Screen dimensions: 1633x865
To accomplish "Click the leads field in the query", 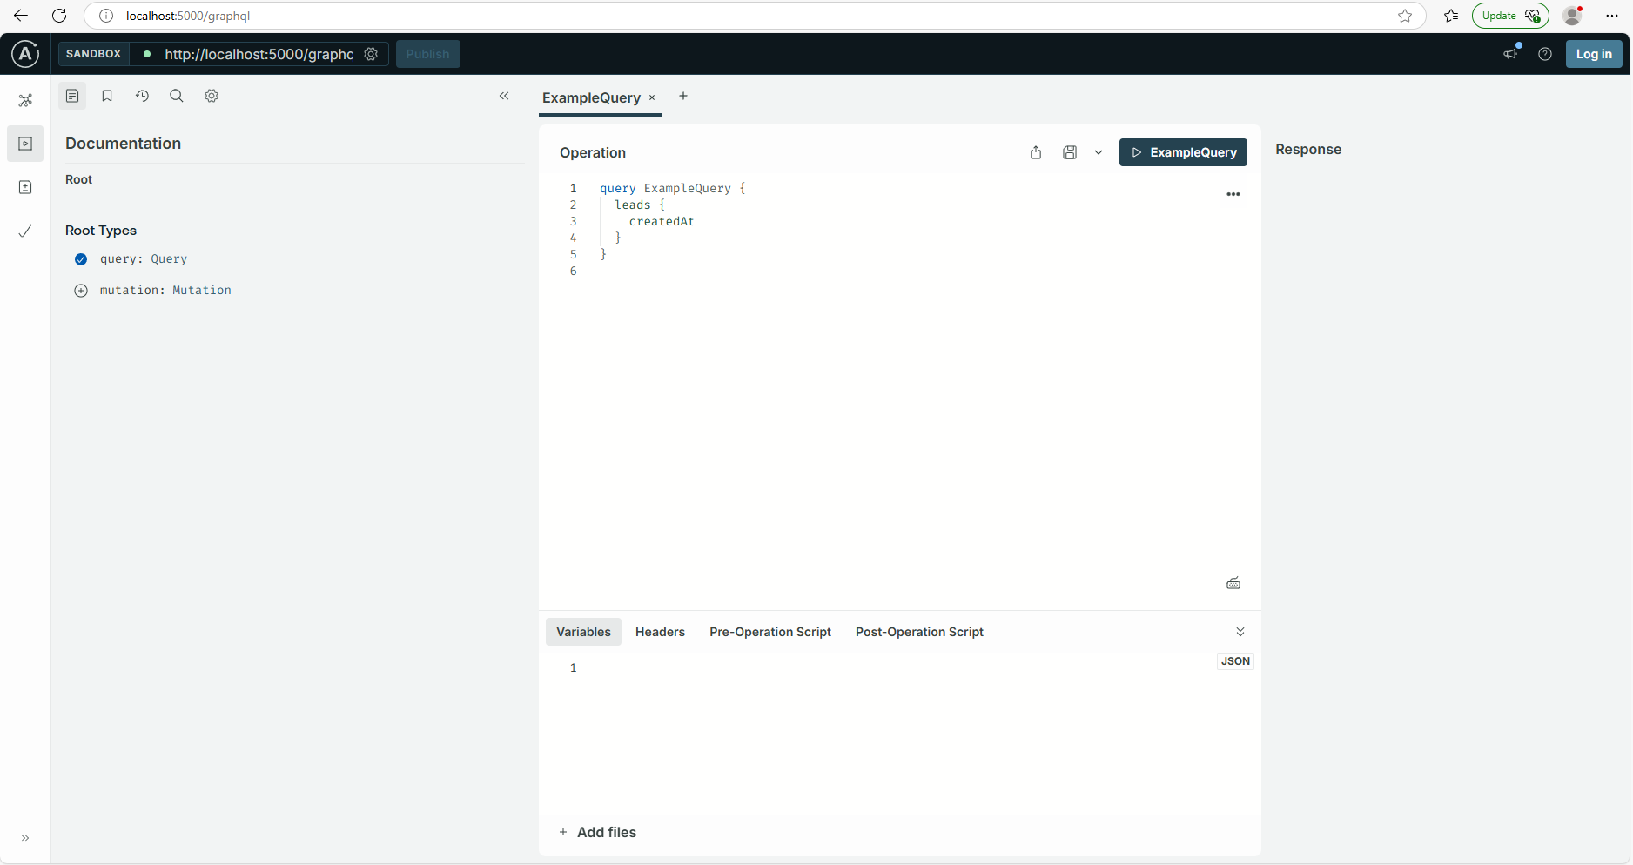I will (x=633, y=205).
